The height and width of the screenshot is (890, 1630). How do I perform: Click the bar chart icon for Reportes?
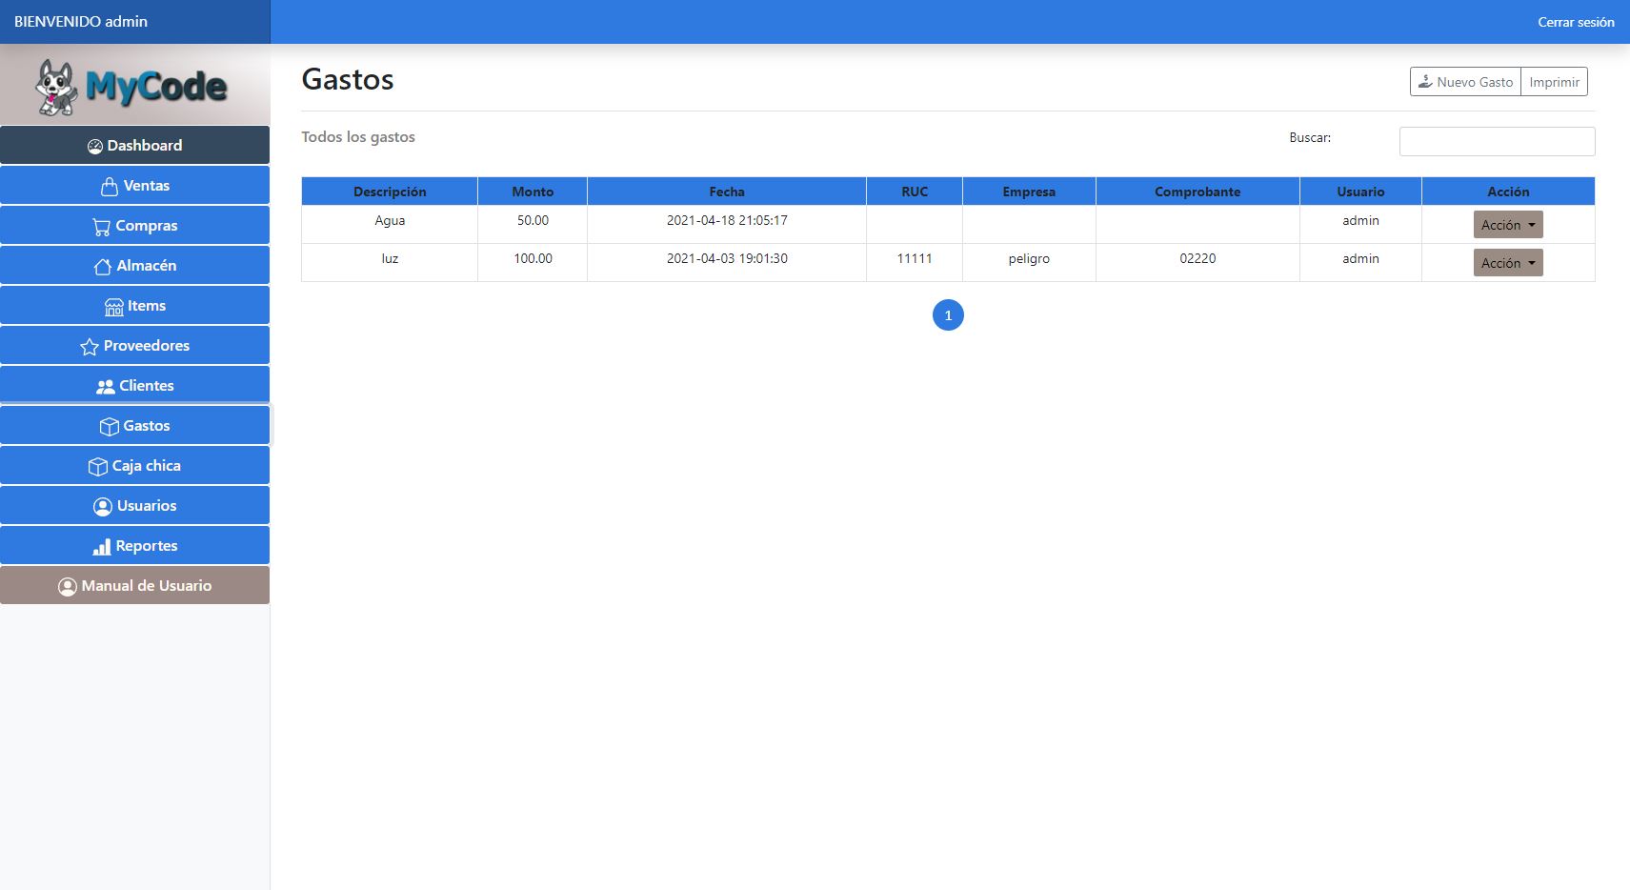(102, 547)
